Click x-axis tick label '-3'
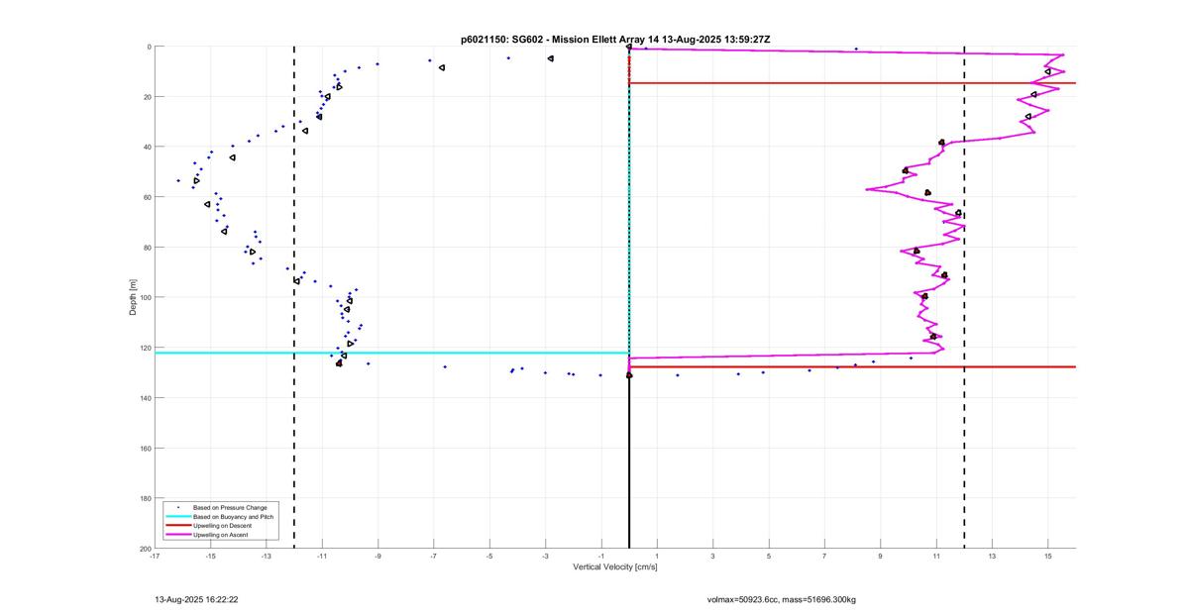The height and width of the screenshot is (616, 1189). coord(545,557)
